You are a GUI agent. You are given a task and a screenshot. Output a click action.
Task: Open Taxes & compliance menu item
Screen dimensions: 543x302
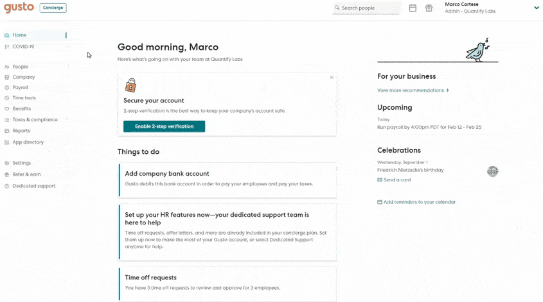35,119
